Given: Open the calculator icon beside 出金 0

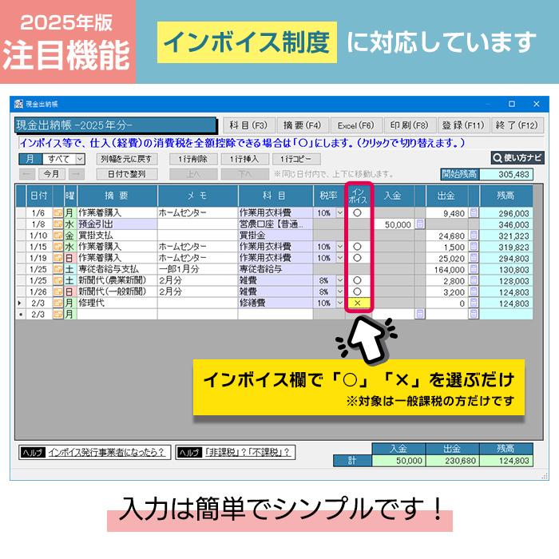Looking at the screenshot, I should pyautogui.click(x=474, y=303).
